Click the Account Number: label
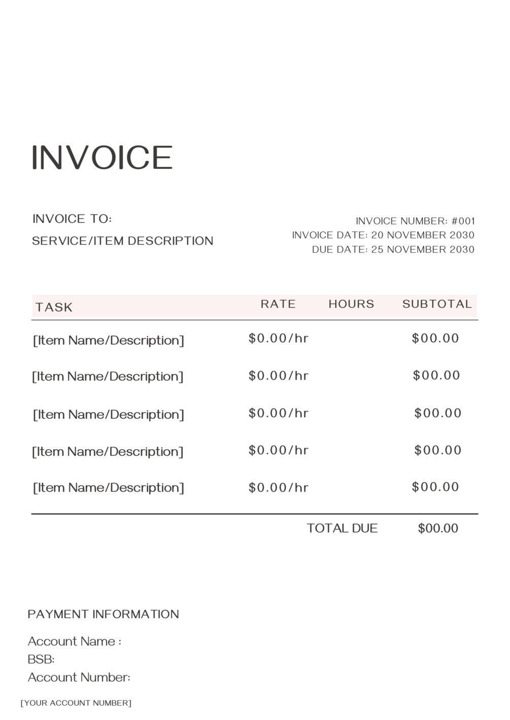Viewport: 510px width, 720px height. coord(79,677)
